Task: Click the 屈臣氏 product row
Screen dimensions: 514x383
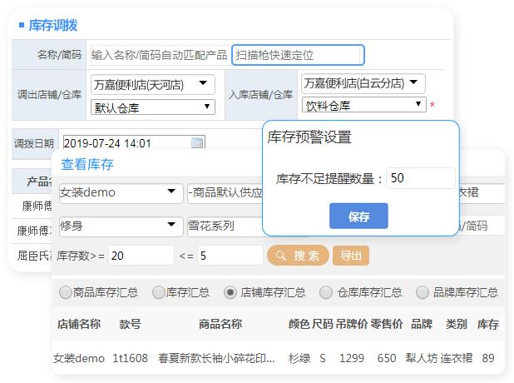Action: 34,256
